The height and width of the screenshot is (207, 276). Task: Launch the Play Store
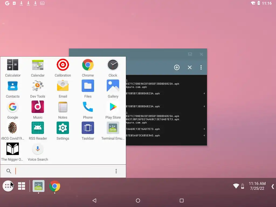pyautogui.click(x=113, y=110)
